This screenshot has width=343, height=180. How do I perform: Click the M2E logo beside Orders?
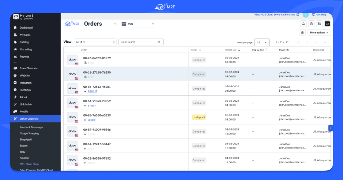point(71,24)
